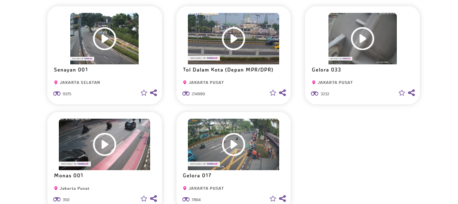This screenshot has height=204, width=458.
Task: Favorite Tol Dalam Kota with the star icon
Action: click(273, 93)
